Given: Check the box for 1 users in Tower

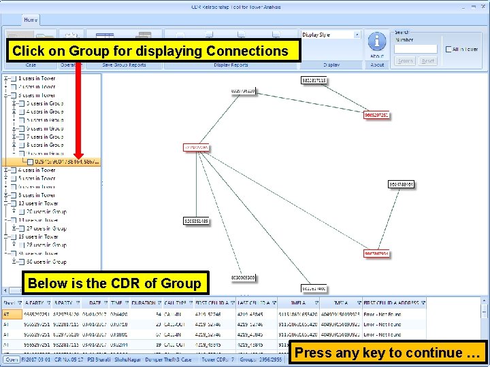Looking at the screenshot, I should pos(14,79).
